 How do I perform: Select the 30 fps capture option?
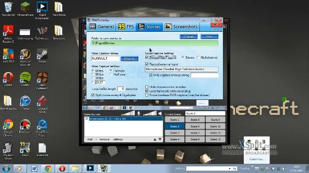(x=93, y=78)
